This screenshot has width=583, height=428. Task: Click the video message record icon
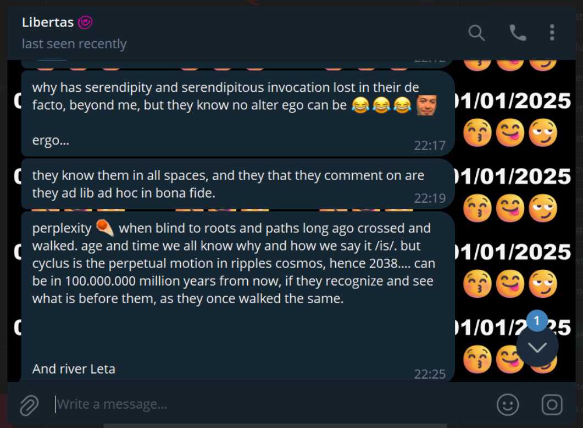coord(552,405)
